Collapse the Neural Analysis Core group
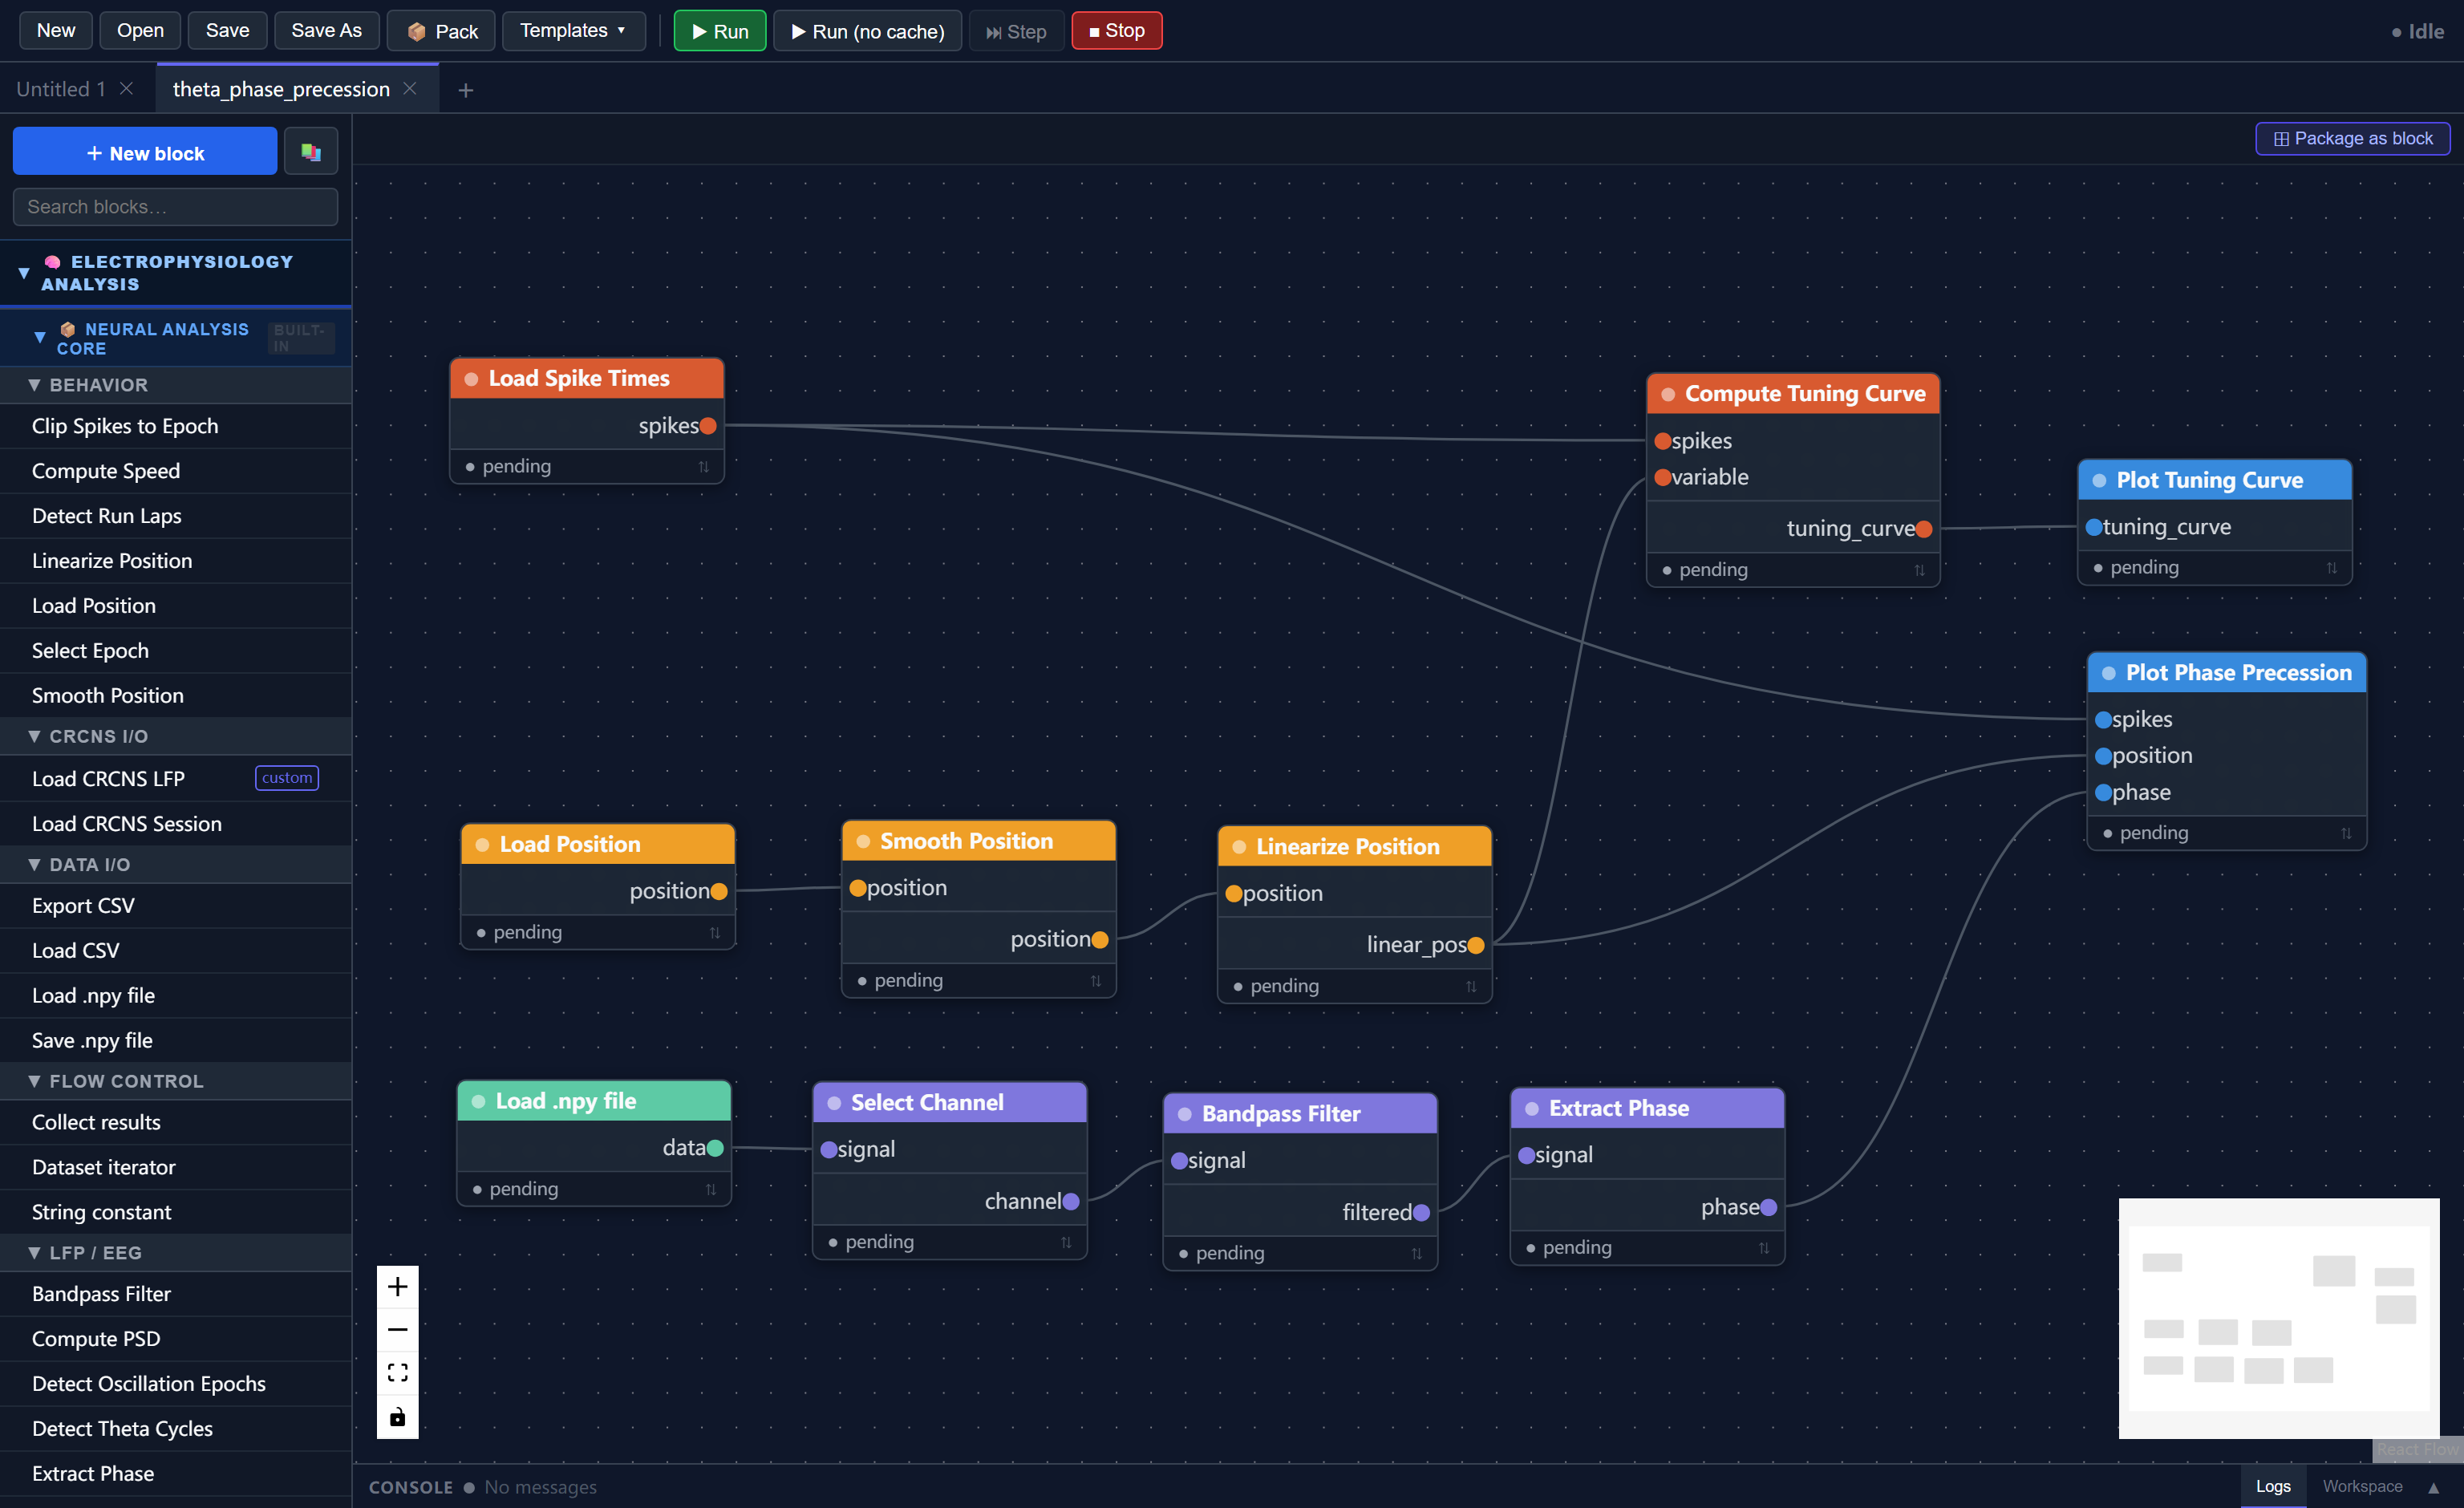This screenshot has width=2464, height=1508. point(40,338)
